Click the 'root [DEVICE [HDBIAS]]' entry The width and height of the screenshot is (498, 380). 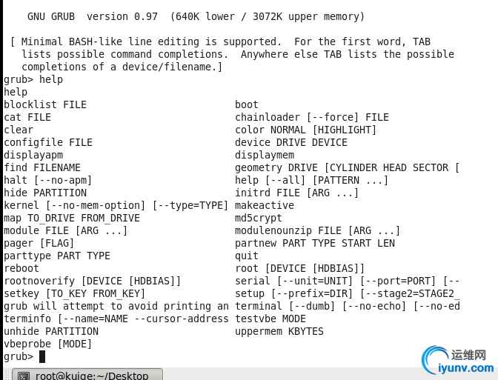coord(300,269)
